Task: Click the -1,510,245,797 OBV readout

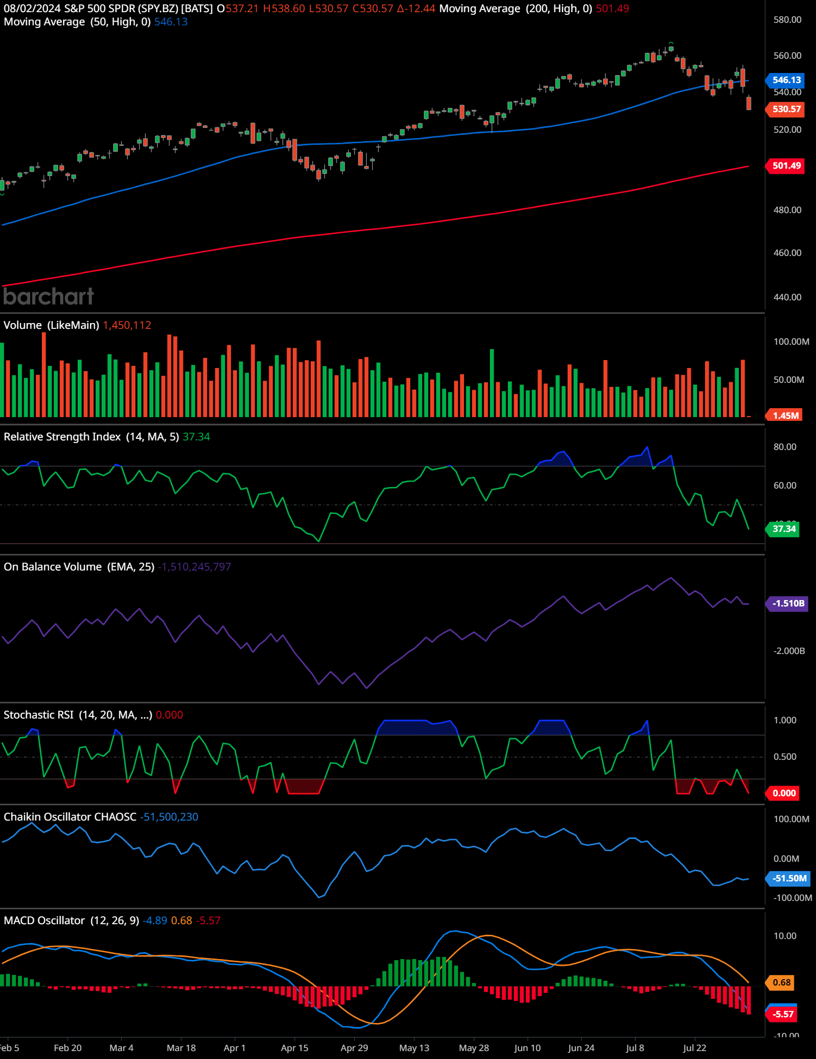Action: [x=194, y=567]
